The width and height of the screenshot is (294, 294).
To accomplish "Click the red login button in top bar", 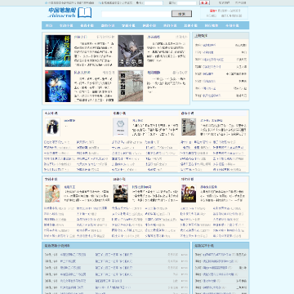I will [x=204, y=2].
